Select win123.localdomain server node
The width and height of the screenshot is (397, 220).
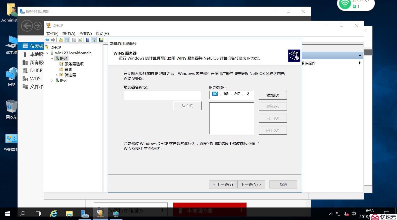[x=73, y=53]
